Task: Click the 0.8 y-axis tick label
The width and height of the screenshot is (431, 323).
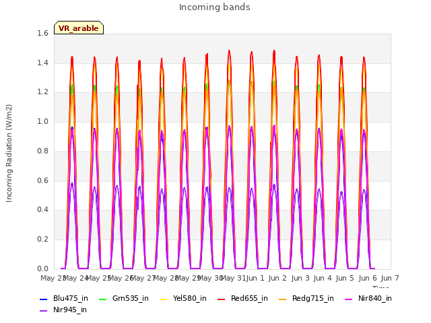Action: pos(42,151)
